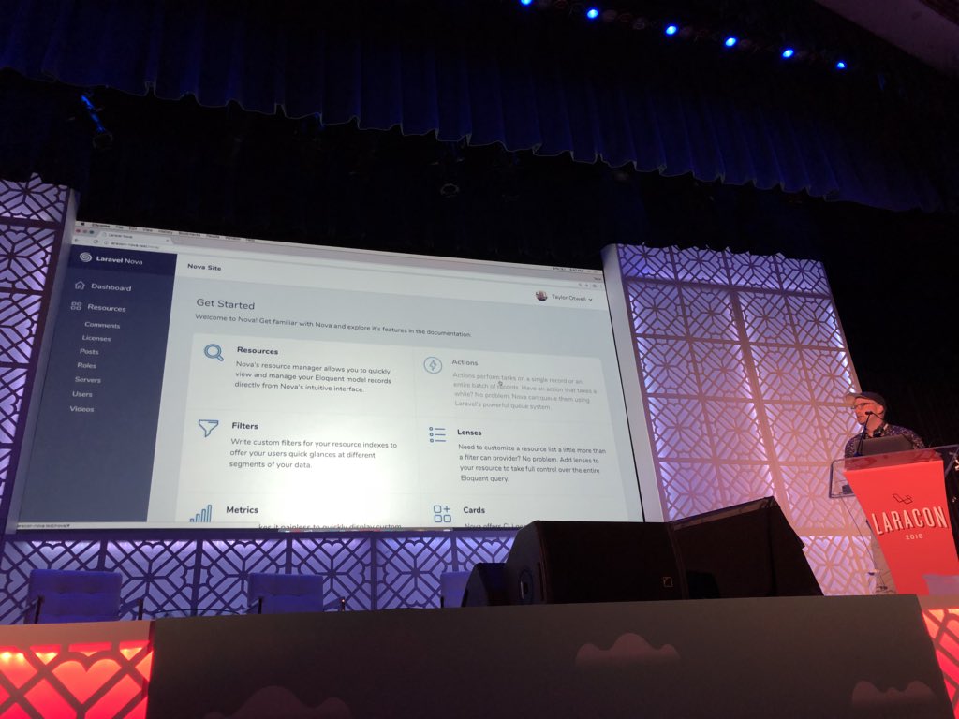Click the Metrics card heading
This screenshot has width=959, height=719.
coord(243,510)
